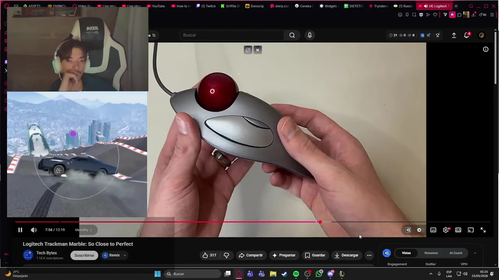The image size is (499, 280).
Task: Open the more-actions three dots menu
Action: click(x=369, y=255)
